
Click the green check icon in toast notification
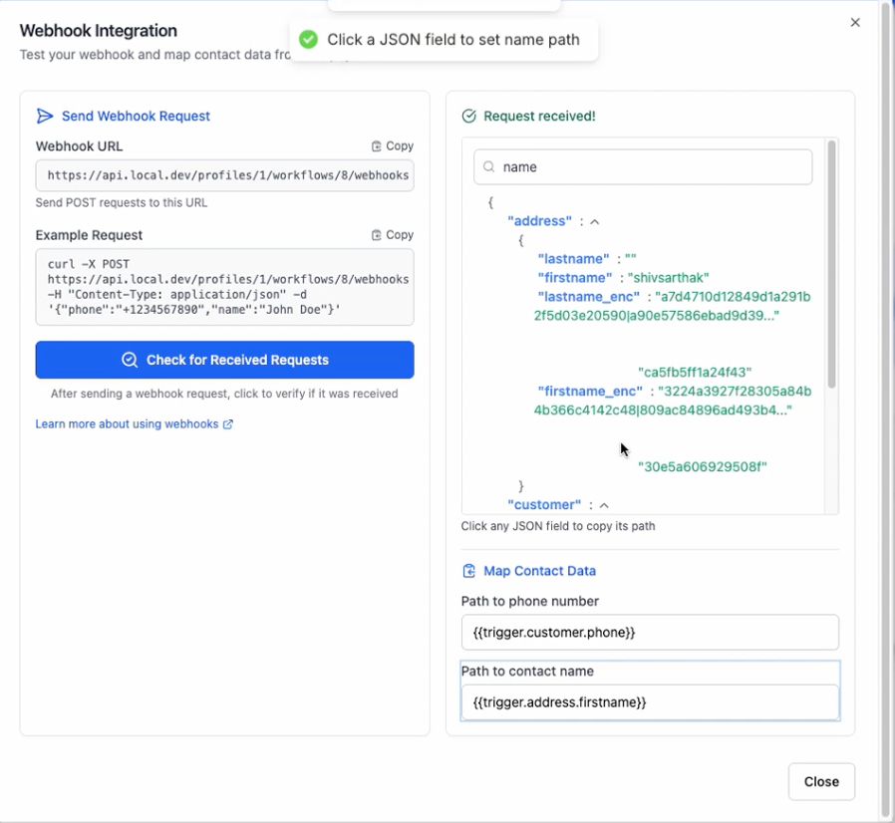[308, 40]
